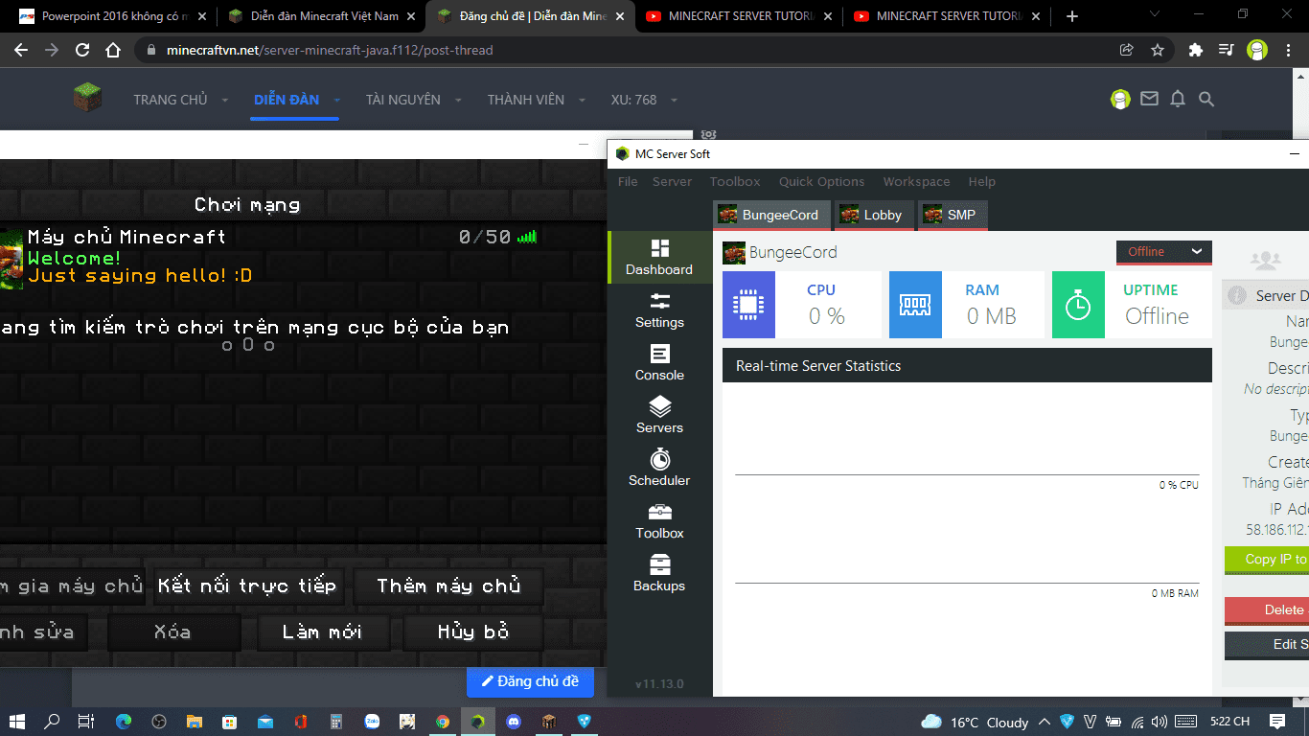The image size is (1309, 736).
Task: Open the Chrome home page
Action: (x=113, y=50)
